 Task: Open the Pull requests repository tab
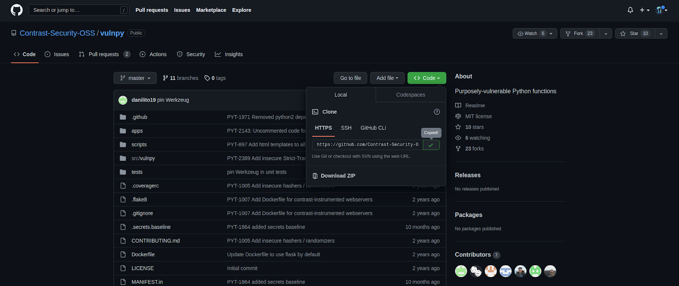click(x=104, y=54)
